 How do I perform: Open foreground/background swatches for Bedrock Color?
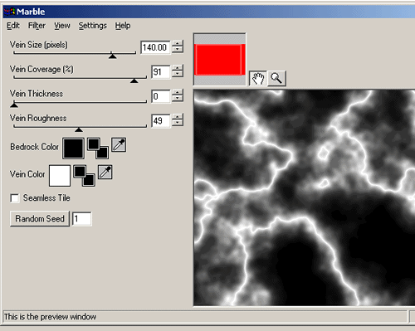click(98, 148)
